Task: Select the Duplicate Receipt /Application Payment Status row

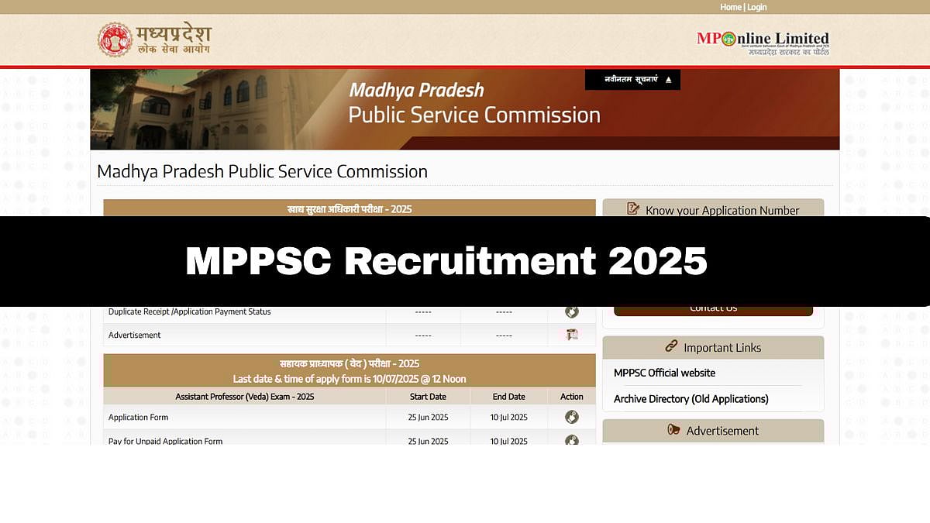Action: pyautogui.click(x=190, y=311)
